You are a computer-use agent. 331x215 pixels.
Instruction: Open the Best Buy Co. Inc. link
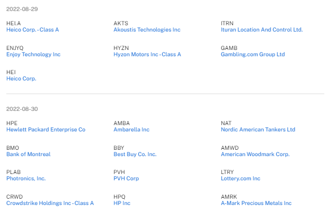click(135, 155)
